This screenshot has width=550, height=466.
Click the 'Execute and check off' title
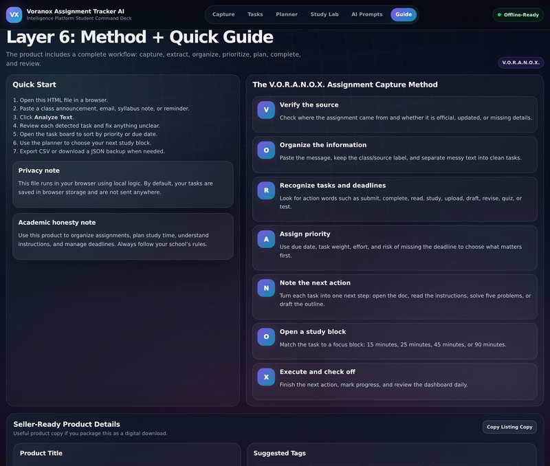(x=318, y=372)
